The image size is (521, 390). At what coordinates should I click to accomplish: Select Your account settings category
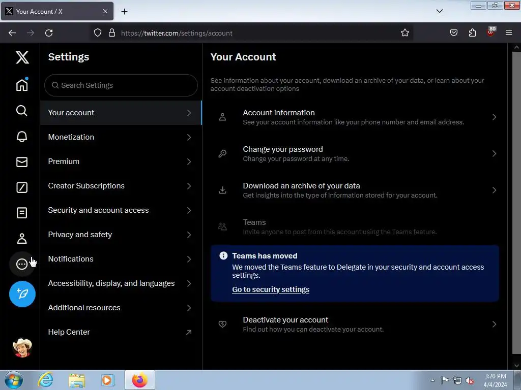click(x=121, y=113)
